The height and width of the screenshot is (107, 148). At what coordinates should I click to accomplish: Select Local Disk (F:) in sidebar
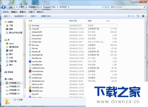point(13,94)
